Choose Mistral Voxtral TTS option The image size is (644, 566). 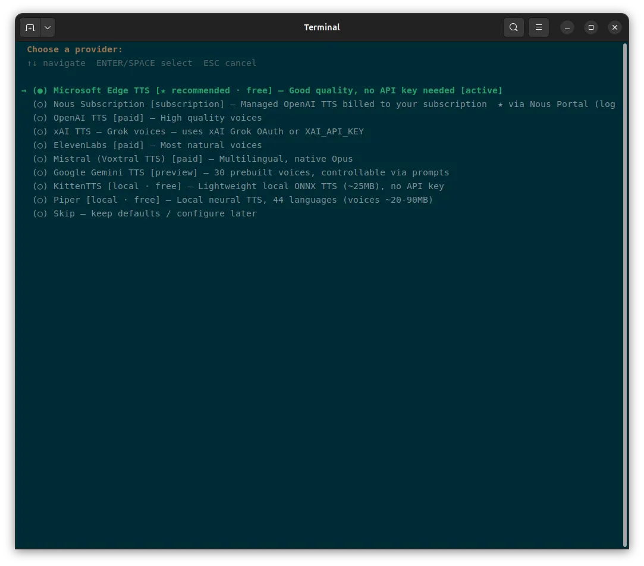click(193, 159)
